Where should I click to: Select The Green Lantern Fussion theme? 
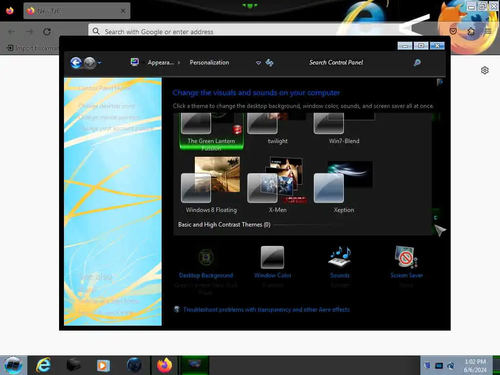[x=211, y=131]
